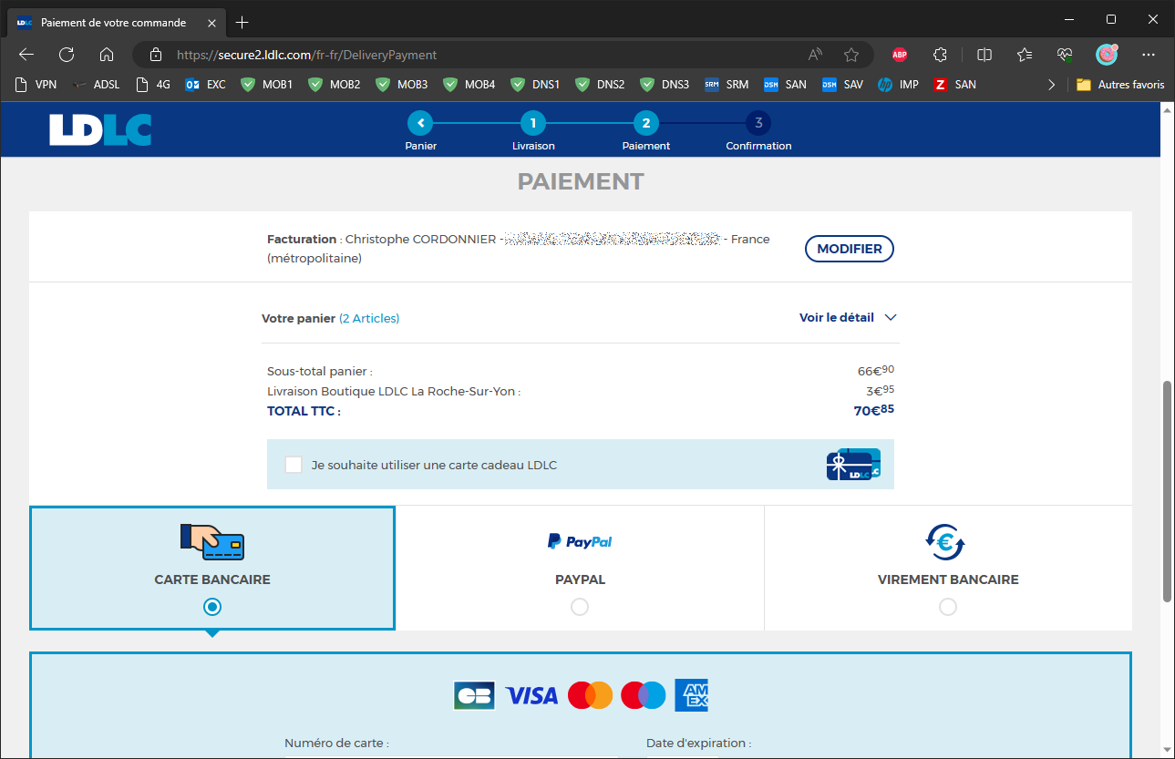The height and width of the screenshot is (759, 1175).
Task: Click Read aloud icon in address bar
Action: pyautogui.click(x=815, y=55)
